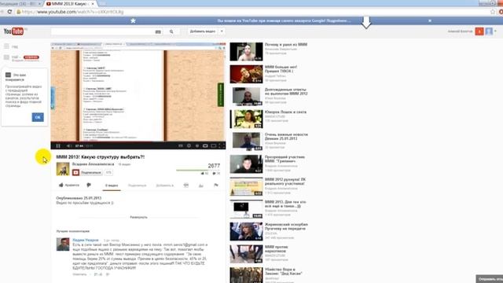Viewport: 503px width, 283px height.
Task: Toggle captions icon in player controls
Action: pyautogui.click(x=181, y=146)
